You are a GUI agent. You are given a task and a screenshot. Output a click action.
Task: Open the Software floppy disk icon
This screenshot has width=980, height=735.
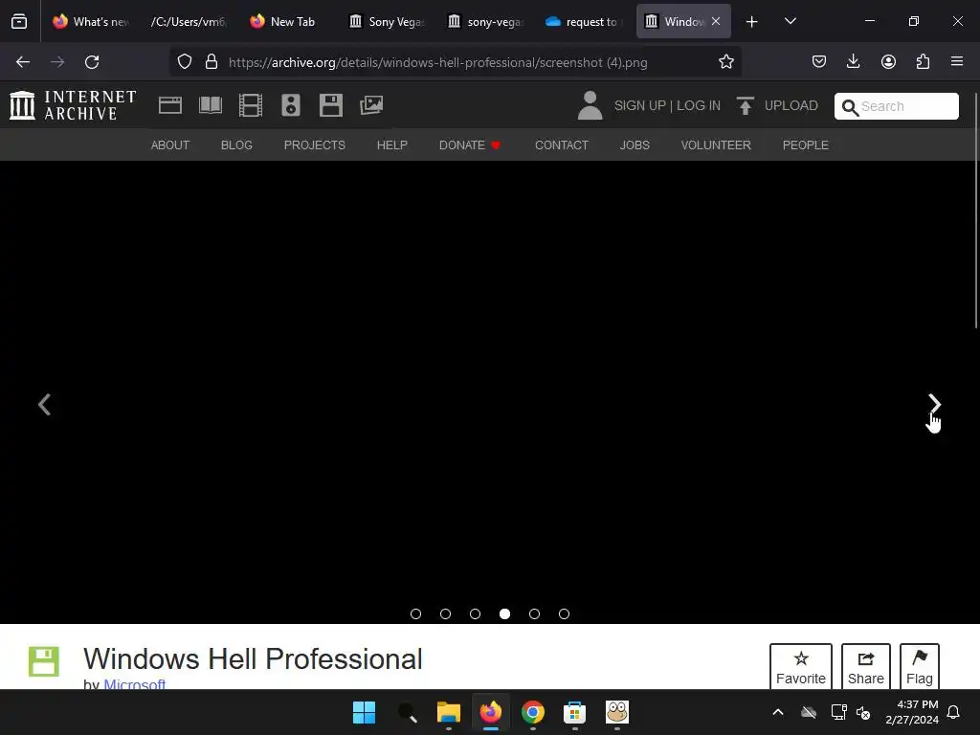(330, 105)
